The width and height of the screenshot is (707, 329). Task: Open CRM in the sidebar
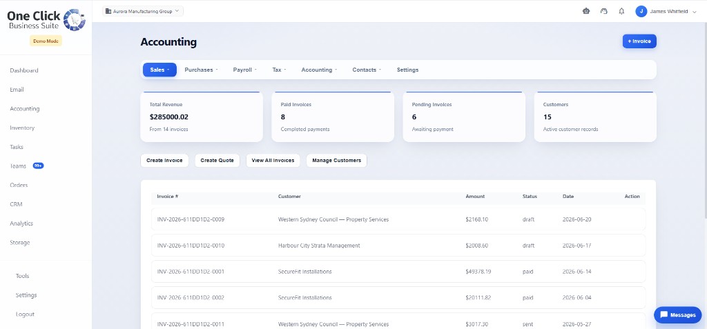(x=16, y=204)
